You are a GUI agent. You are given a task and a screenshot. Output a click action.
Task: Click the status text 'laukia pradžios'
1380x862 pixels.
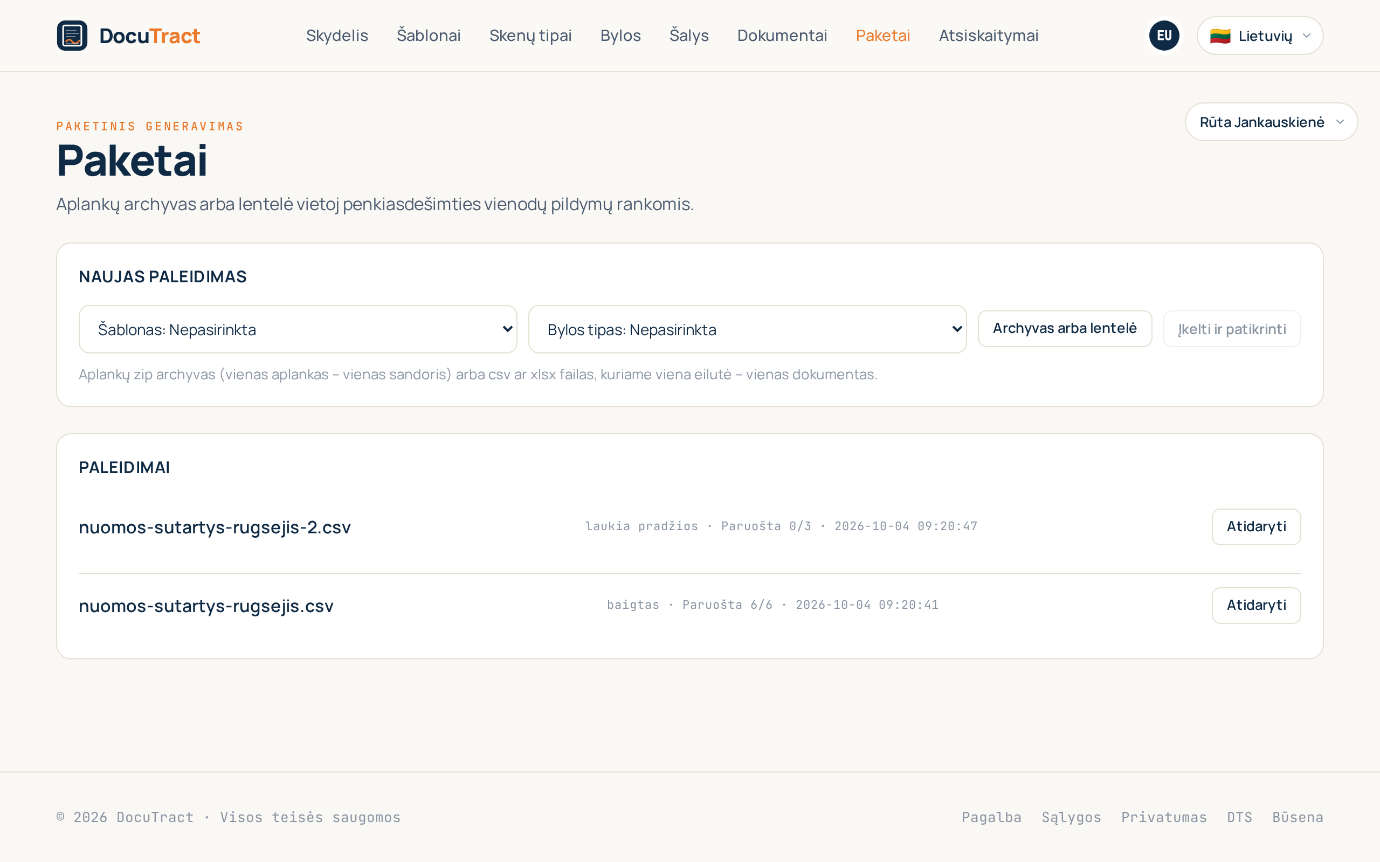pos(641,526)
